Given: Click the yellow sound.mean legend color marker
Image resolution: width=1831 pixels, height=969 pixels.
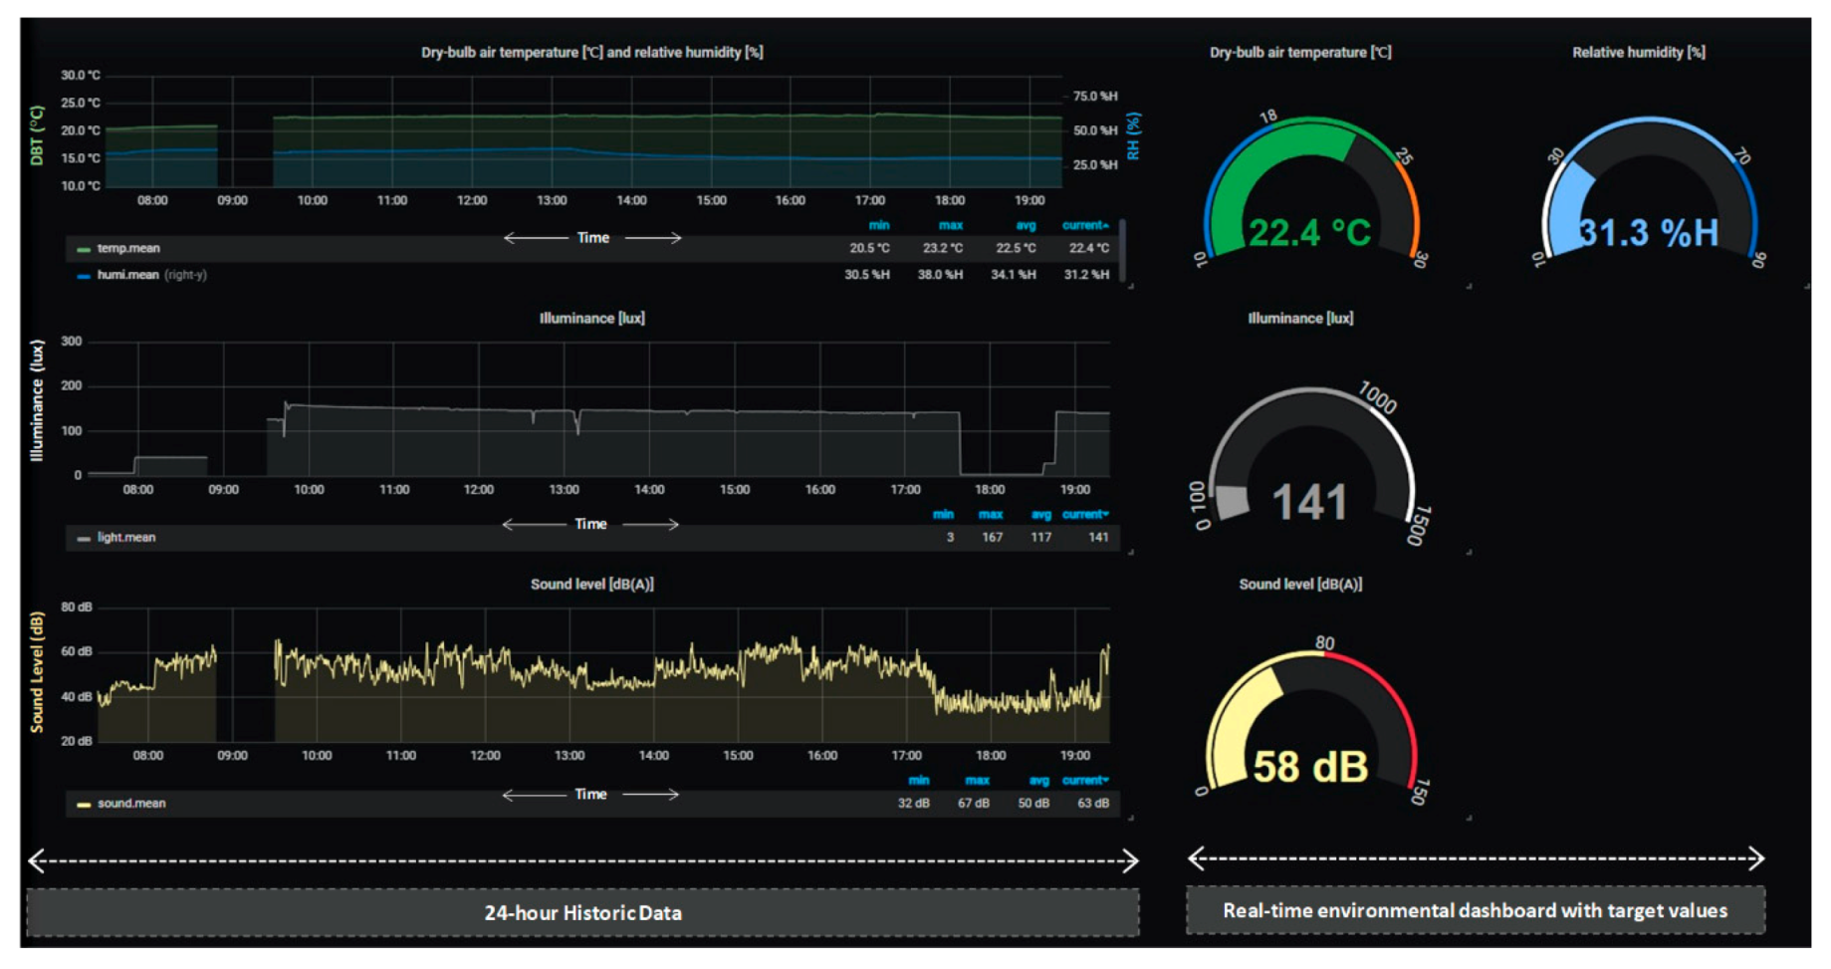Looking at the screenshot, I should pos(84,804).
